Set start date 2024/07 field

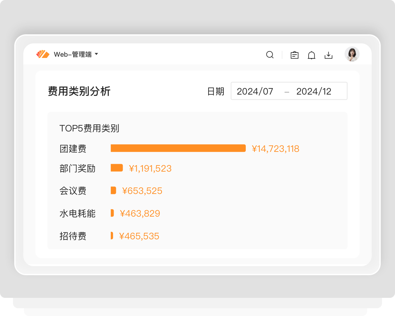click(255, 91)
